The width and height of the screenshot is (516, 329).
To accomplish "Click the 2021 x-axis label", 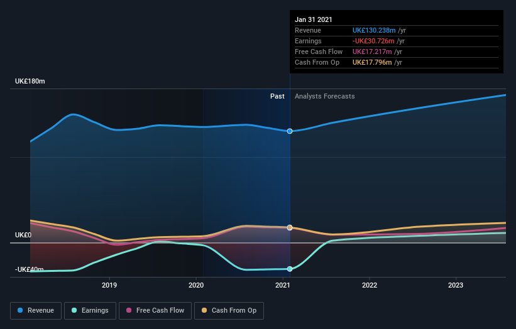I will tap(283, 285).
